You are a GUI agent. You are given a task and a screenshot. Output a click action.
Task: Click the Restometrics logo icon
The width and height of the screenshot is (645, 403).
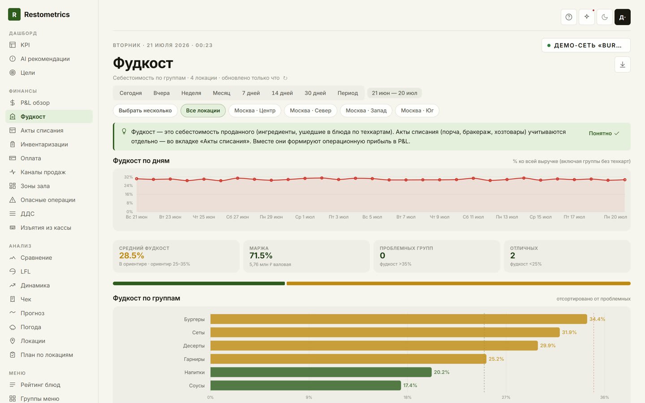point(14,14)
